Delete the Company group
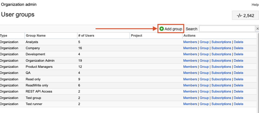 coord(238,48)
